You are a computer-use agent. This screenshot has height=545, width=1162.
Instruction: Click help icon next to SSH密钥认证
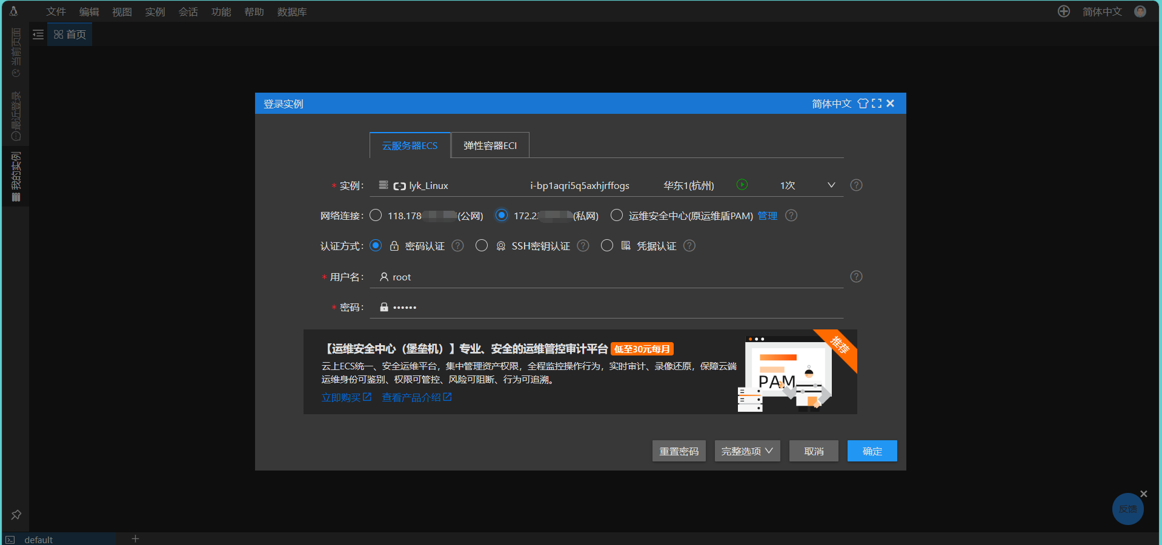point(583,246)
